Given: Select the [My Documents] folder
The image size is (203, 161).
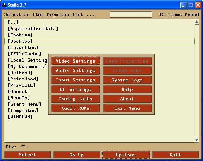Looking at the screenshot, I should pyautogui.click(x=27, y=66).
